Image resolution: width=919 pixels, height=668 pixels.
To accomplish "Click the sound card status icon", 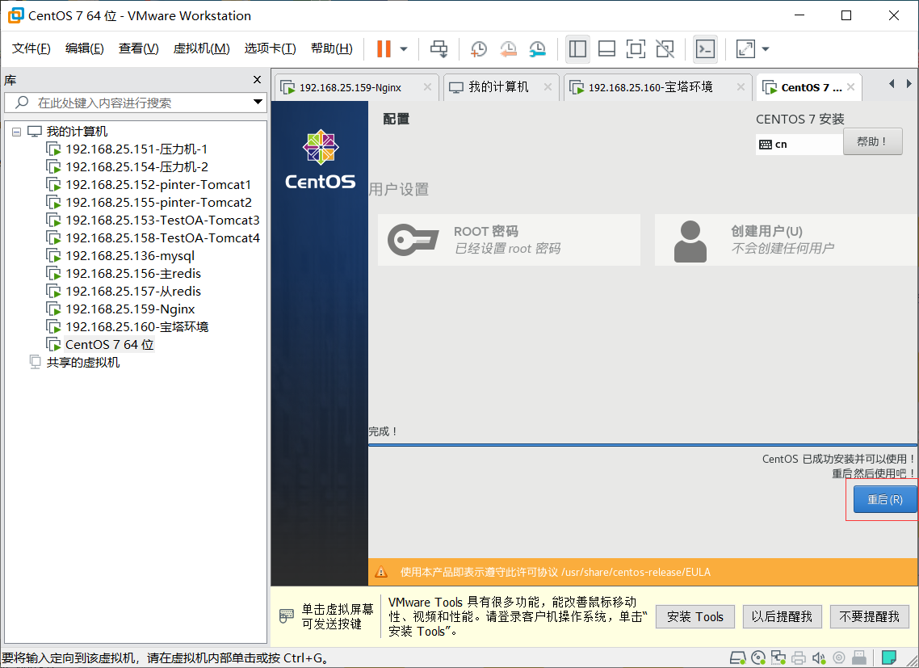I will click(819, 658).
